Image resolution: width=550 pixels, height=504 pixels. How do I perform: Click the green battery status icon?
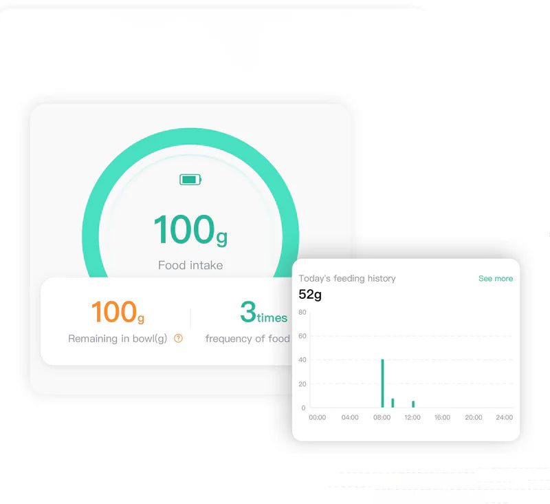point(190,180)
